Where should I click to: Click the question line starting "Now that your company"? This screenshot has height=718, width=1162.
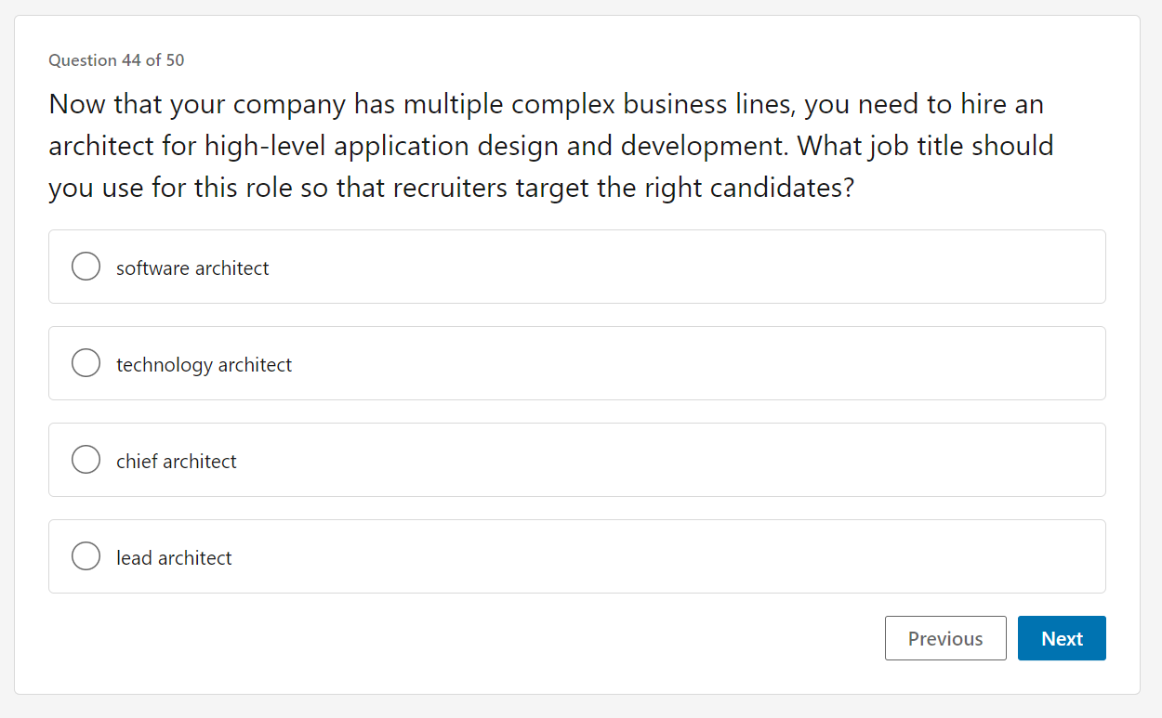click(546, 104)
